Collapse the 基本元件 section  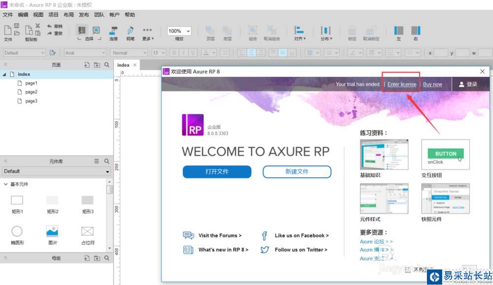point(5,184)
